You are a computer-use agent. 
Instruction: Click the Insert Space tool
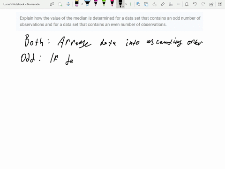[x=68, y=4]
